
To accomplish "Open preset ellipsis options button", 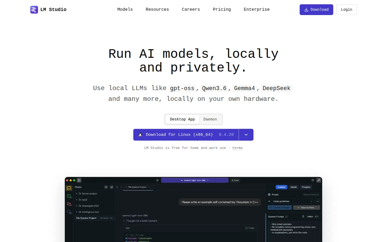I will [x=318, y=201].
